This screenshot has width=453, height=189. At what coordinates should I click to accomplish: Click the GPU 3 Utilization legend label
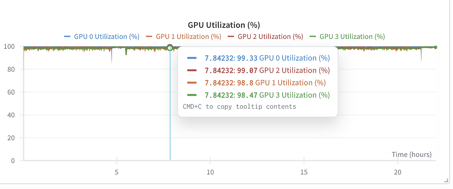352,36
